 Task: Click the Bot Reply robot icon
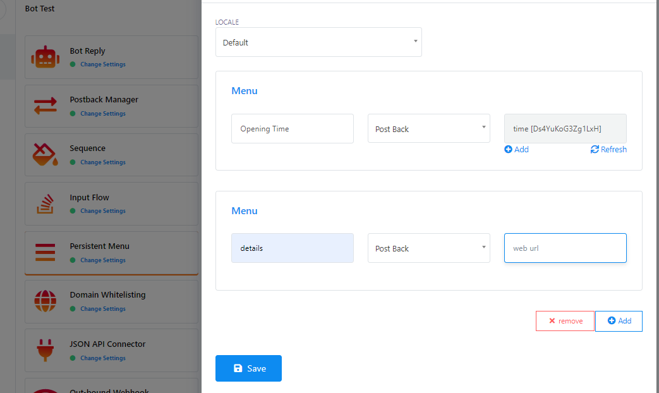tap(45, 57)
